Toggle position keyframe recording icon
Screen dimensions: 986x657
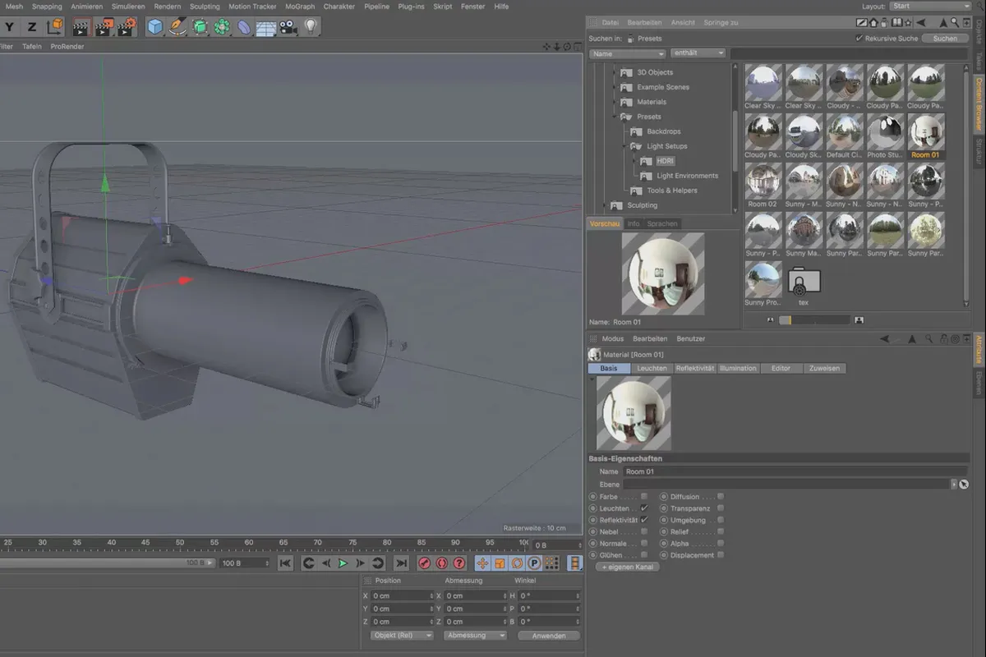[482, 563]
